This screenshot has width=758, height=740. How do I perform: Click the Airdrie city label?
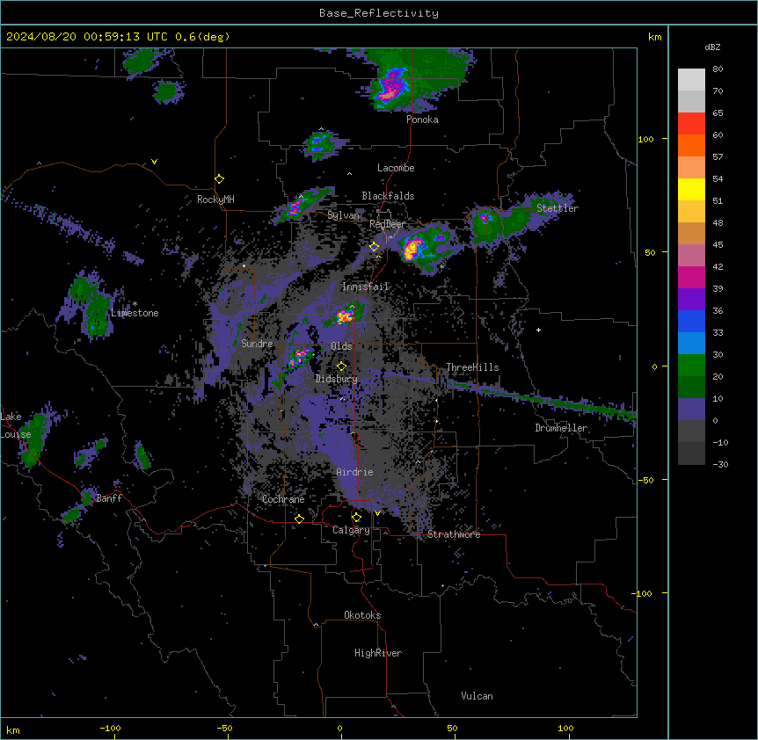pyautogui.click(x=354, y=472)
